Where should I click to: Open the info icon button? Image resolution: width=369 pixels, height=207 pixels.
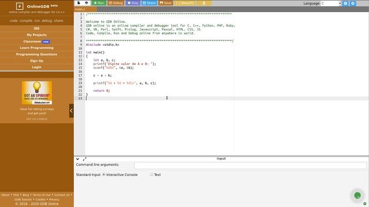tap(345, 3)
